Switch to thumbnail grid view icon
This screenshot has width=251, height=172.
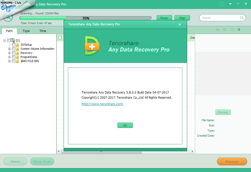pyautogui.click(x=225, y=30)
